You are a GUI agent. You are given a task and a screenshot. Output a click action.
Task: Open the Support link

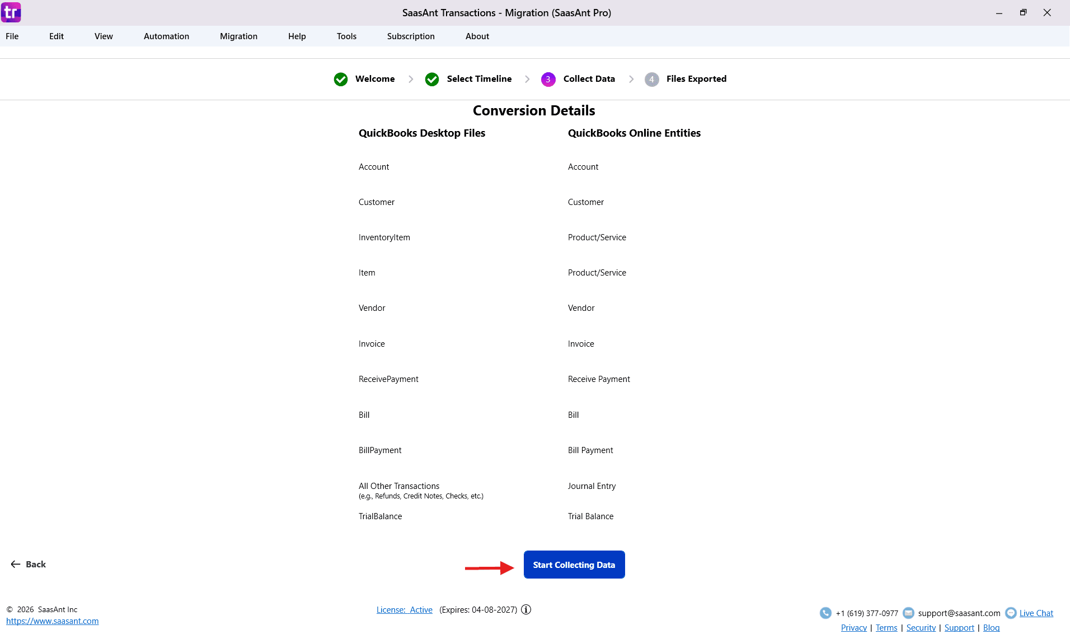pyautogui.click(x=959, y=628)
